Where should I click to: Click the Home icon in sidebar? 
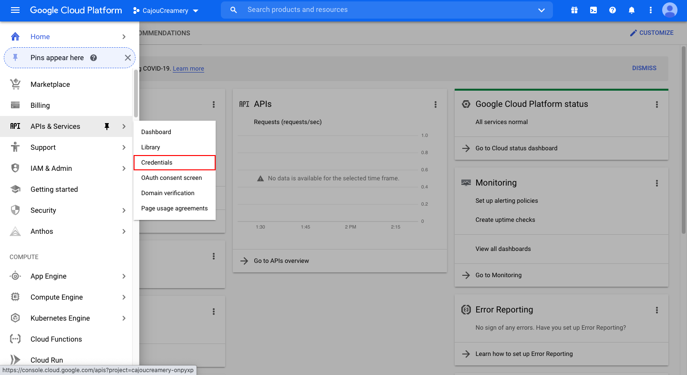15,37
